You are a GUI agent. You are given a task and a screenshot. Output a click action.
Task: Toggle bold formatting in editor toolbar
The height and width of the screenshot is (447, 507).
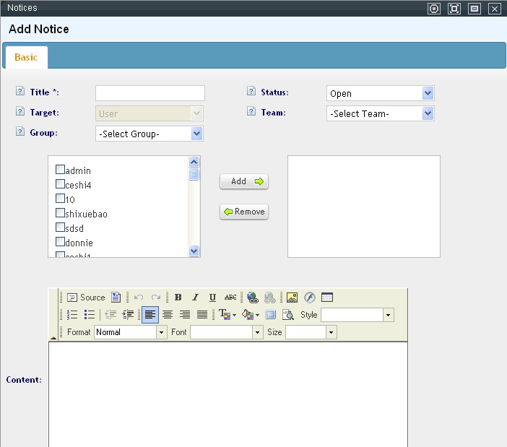(x=178, y=298)
